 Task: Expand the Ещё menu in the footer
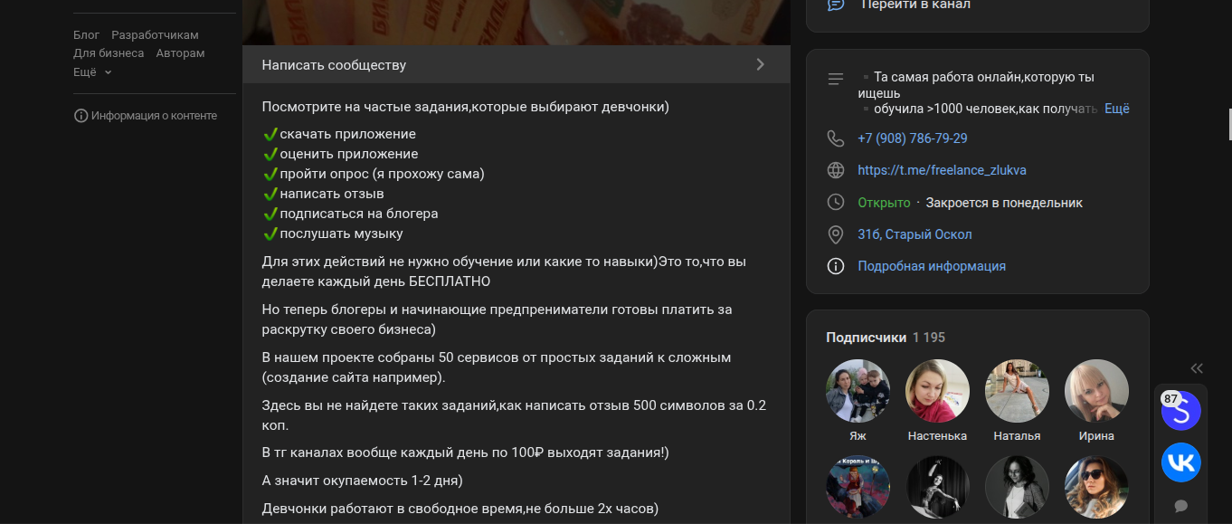[92, 71]
